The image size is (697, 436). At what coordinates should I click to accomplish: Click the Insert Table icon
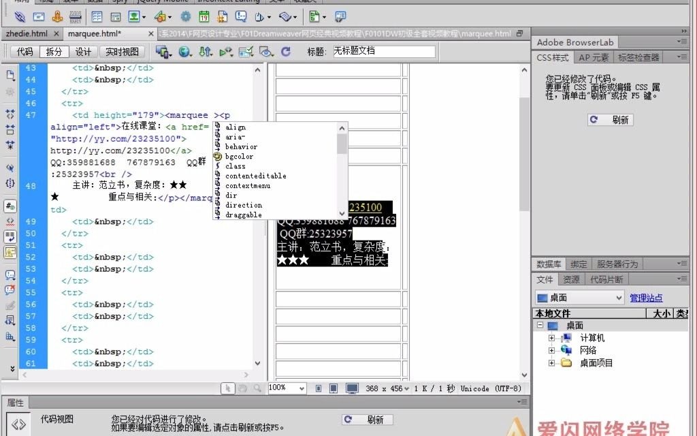point(97,17)
